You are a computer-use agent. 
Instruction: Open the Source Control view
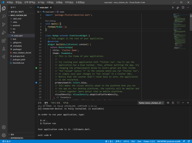click(x=4, y=24)
